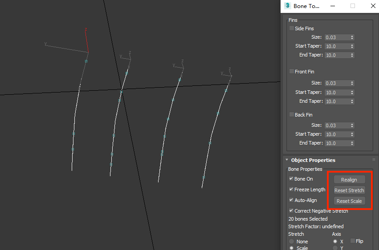Toggle the Auto-Align checkbox

291,200
